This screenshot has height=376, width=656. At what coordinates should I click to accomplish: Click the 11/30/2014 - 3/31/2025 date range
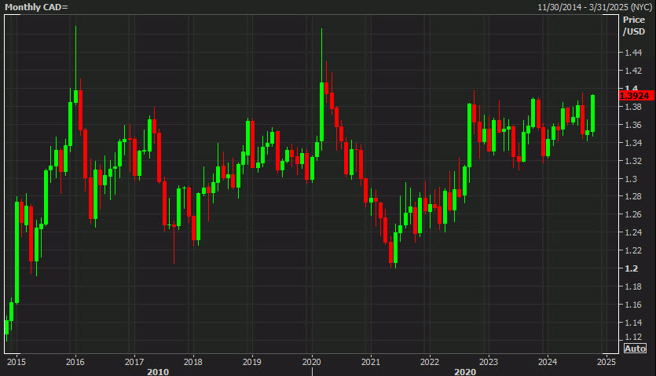[595, 7]
